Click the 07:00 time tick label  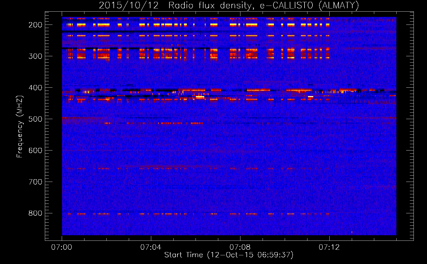pos(62,247)
